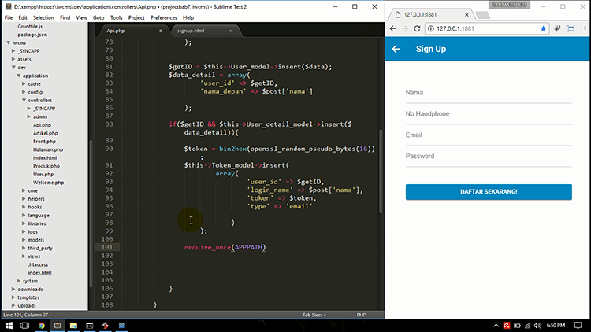591x332 pixels.
Task: Change Tab Size in status bar
Action: point(314,315)
